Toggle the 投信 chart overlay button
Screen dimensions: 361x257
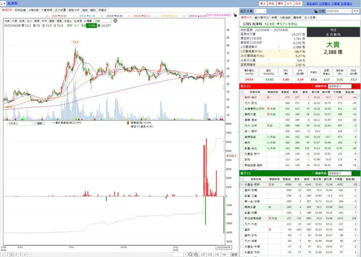click(x=21, y=21)
